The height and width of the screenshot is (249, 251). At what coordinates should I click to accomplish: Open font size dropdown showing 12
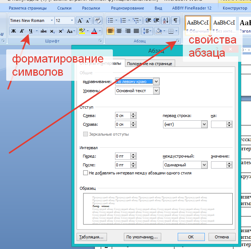[x=72, y=20]
